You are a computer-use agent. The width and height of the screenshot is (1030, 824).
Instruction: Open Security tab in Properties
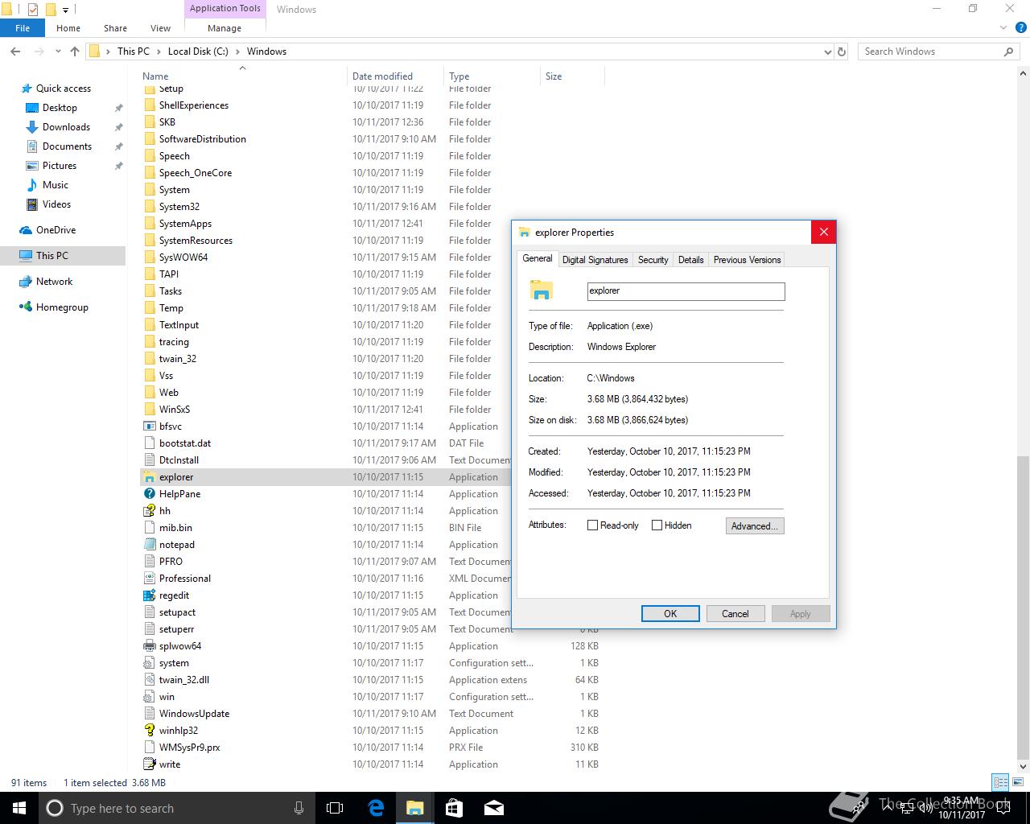click(653, 260)
